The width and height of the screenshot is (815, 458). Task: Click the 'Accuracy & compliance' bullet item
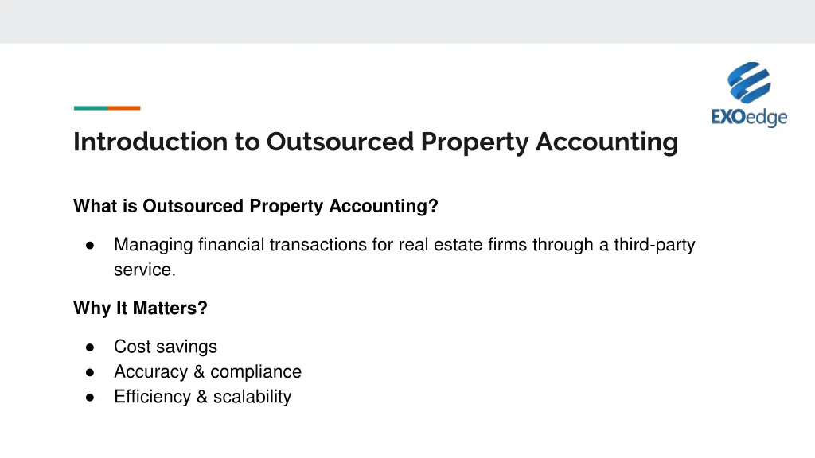click(208, 371)
